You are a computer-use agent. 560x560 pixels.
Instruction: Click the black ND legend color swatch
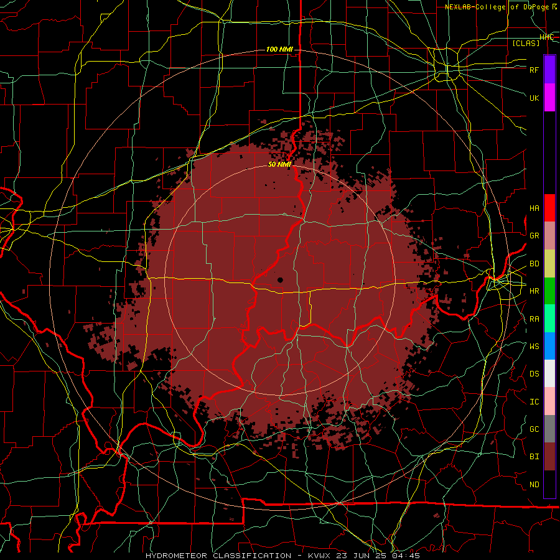(549, 484)
